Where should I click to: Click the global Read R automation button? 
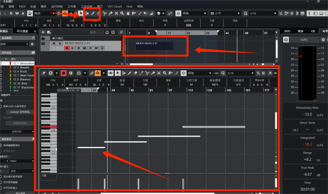coord(11,13)
